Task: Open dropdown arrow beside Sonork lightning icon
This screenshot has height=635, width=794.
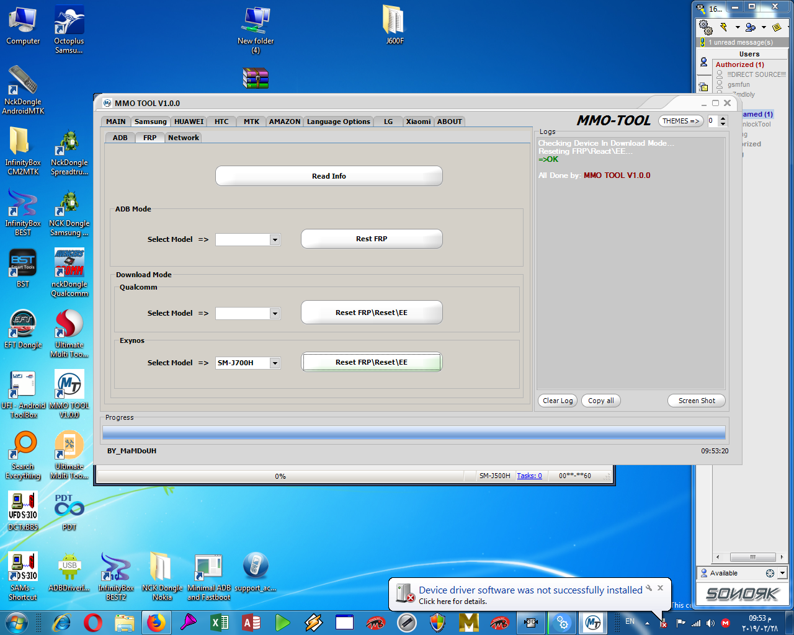Action: pyautogui.click(x=738, y=27)
